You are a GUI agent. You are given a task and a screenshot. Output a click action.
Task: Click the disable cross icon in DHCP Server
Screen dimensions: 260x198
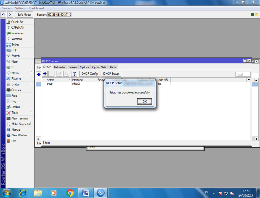pos(66,74)
